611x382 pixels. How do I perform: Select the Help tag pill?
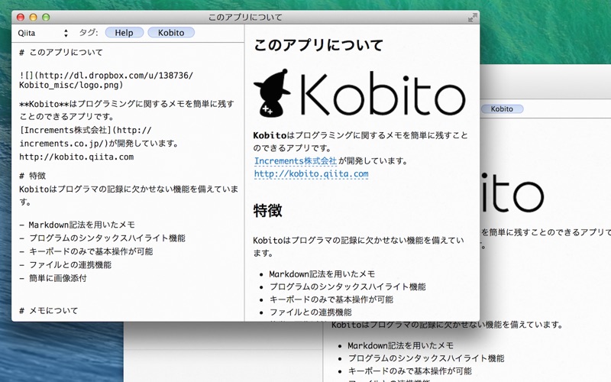click(x=124, y=33)
